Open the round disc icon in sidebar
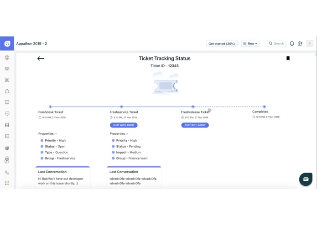 [x=7, y=148]
